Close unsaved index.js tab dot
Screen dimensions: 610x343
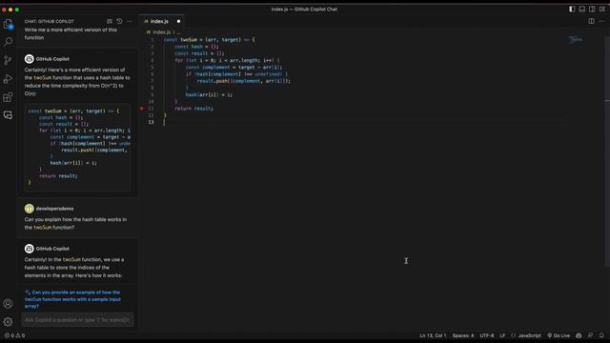(178, 21)
